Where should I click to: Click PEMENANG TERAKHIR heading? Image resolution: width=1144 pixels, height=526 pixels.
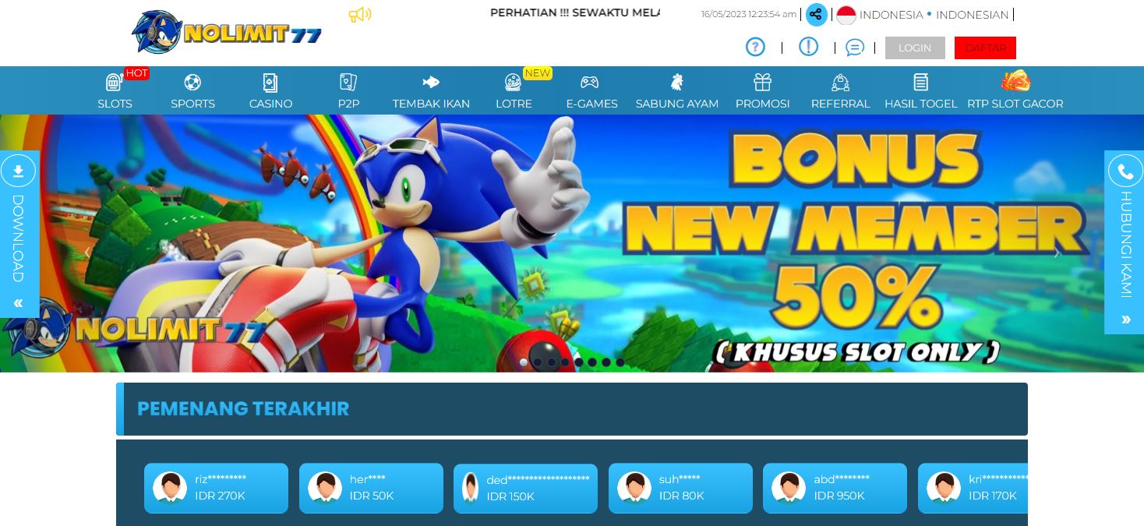(243, 408)
